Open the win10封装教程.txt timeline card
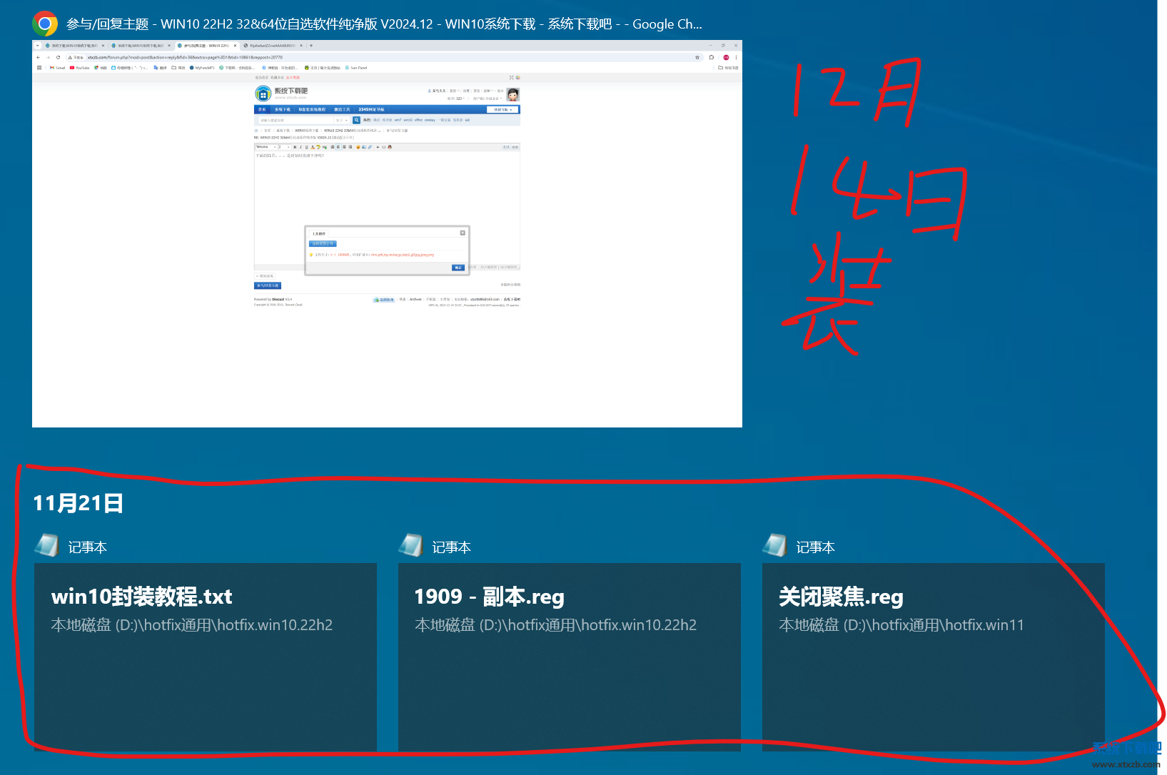The height and width of the screenshot is (775, 1167). click(206, 657)
